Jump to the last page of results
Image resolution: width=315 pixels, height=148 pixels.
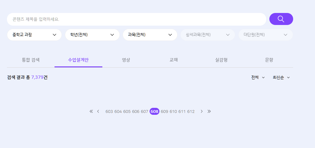[x=209, y=111]
